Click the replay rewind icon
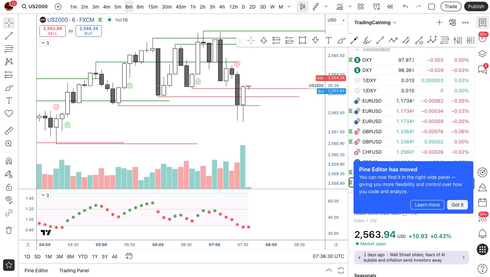This screenshot has height=277, width=490. point(390,6)
